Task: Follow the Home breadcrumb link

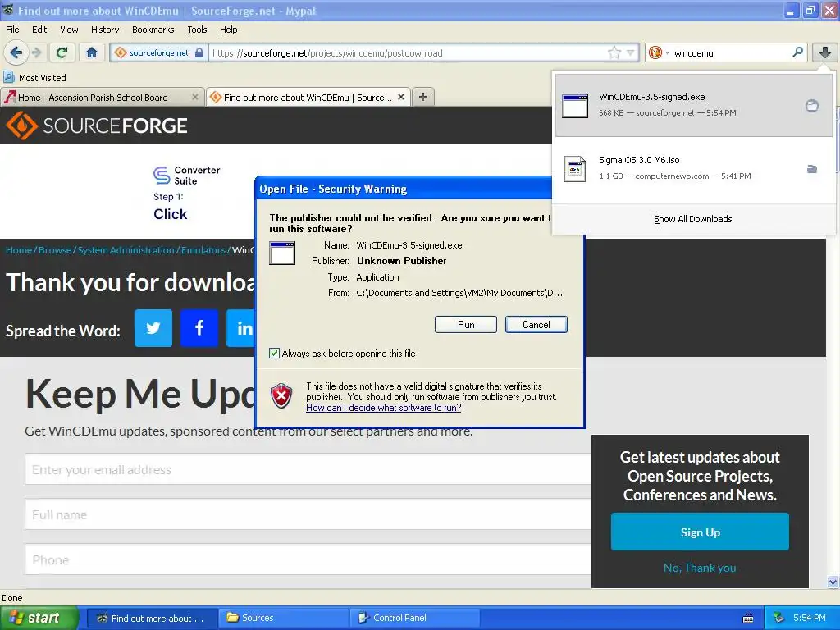Action: (x=19, y=250)
